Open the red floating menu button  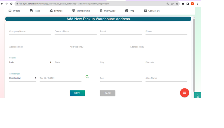(184, 93)
